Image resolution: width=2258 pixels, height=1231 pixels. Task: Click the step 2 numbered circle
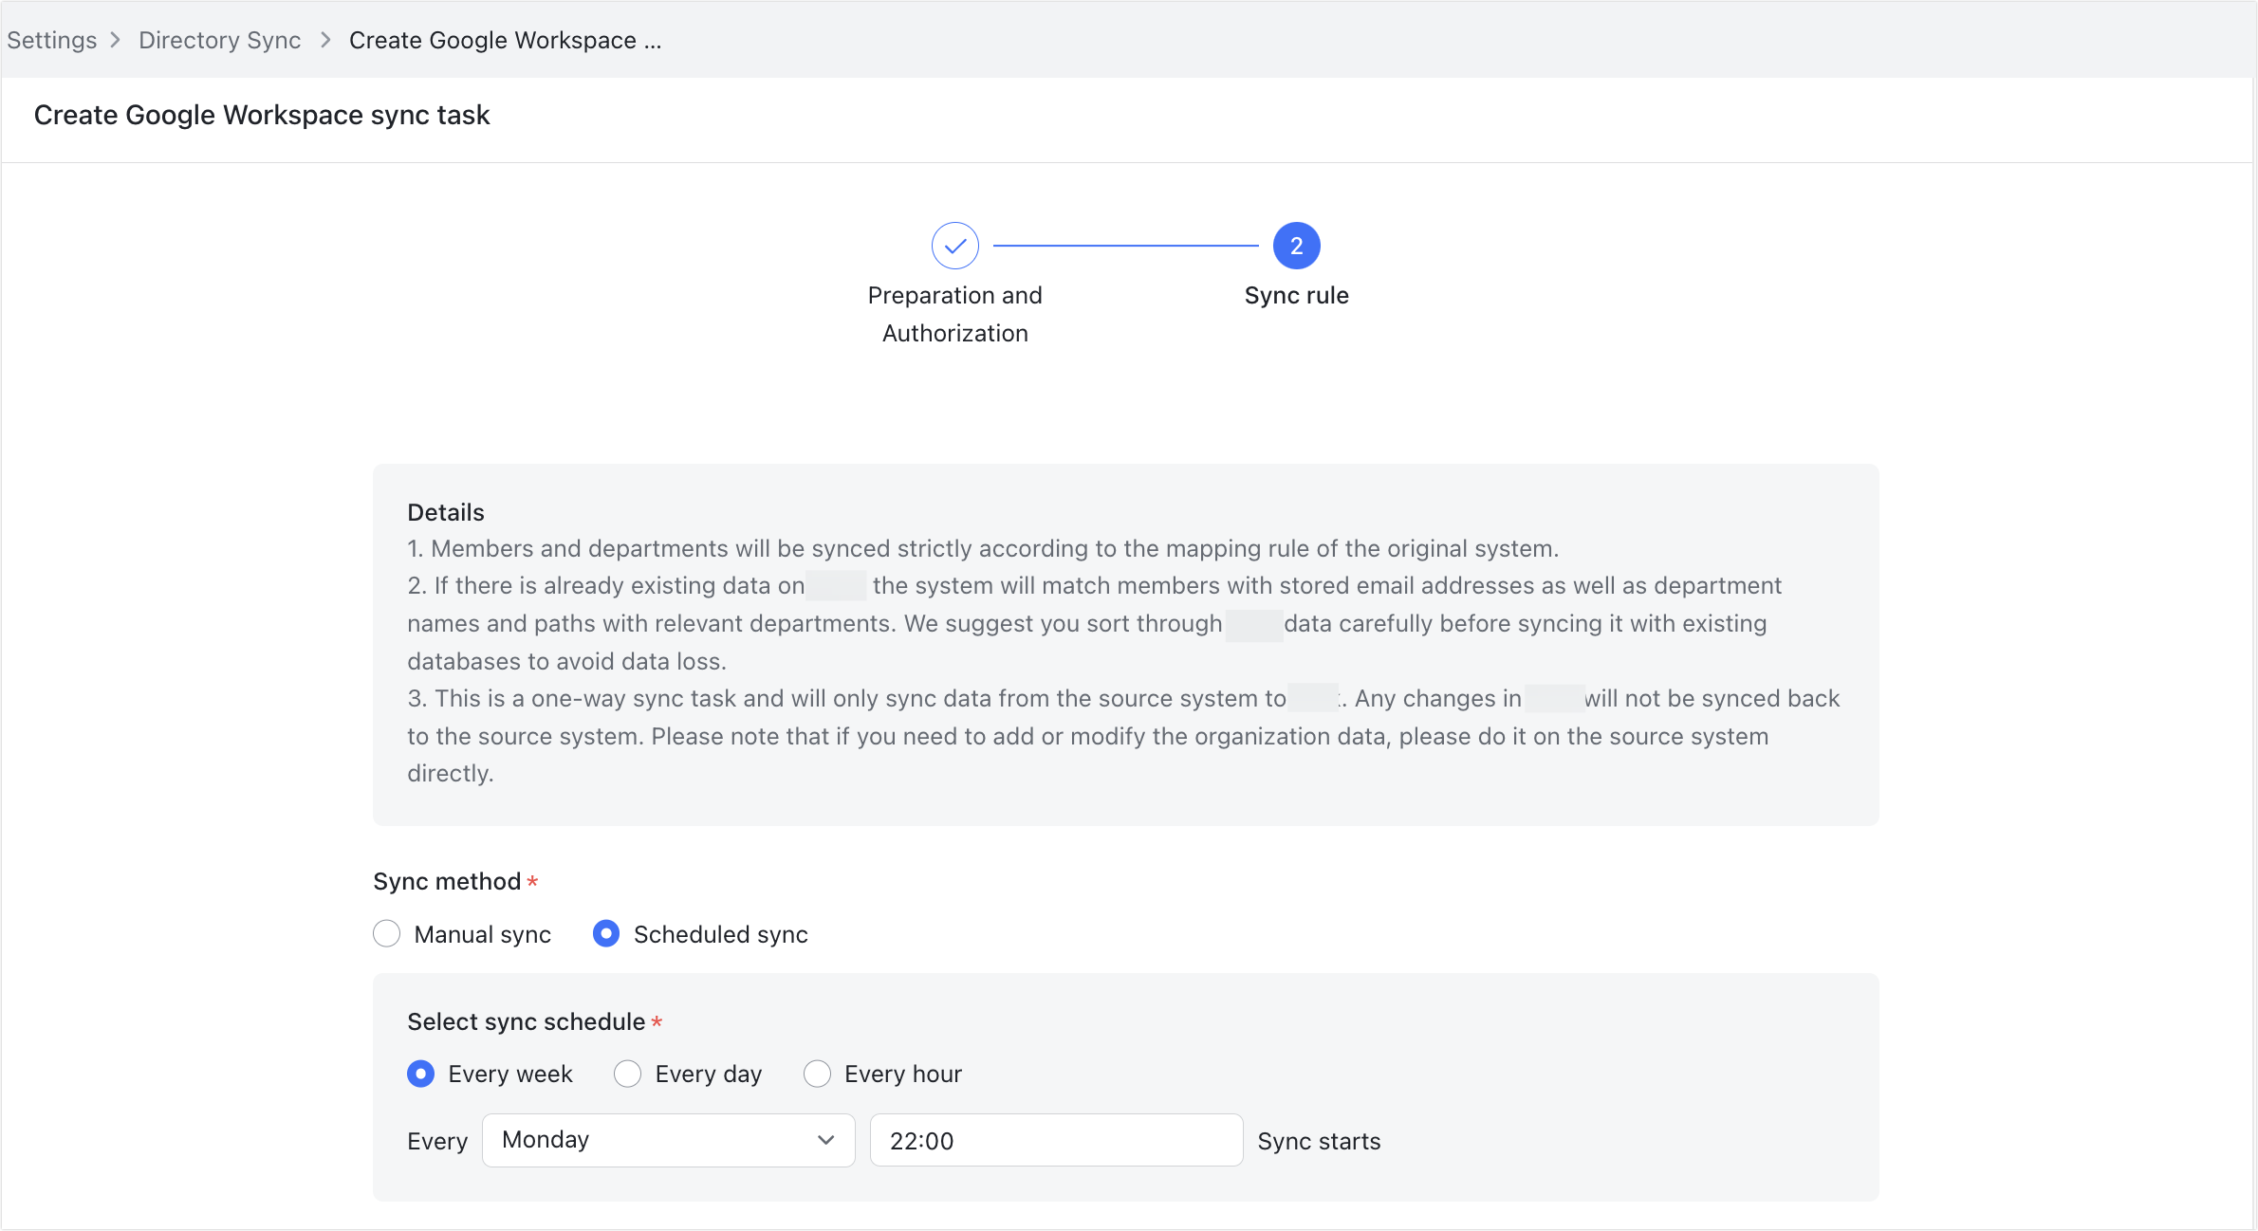1296,245
